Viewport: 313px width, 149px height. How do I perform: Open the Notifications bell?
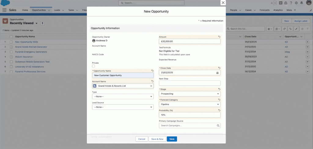pyautogui.click(x=302, y=3)
